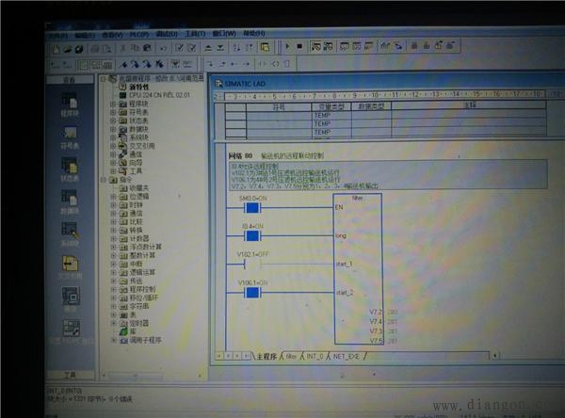This screenshot has height=418, width=565.
Task: Switch to the filter subroutine tab
Action: tap(291, 357)
